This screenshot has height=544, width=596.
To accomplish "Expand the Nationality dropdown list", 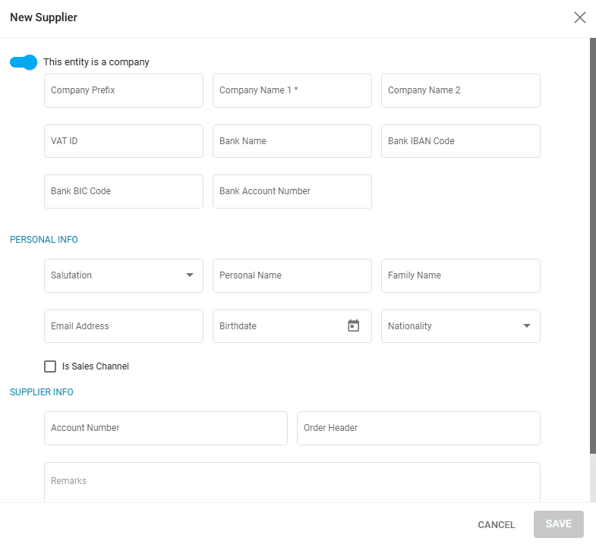I will (x=460, y=326).
